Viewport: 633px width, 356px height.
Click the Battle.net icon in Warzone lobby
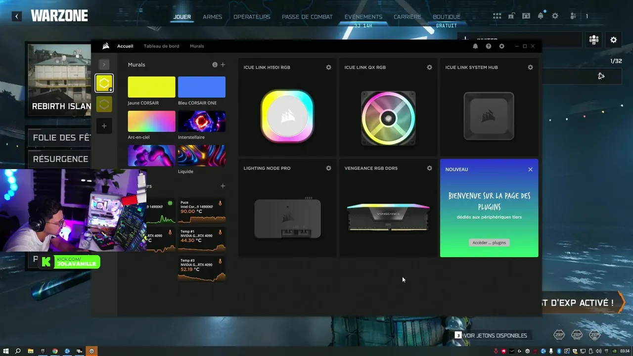tap(601, 76)
